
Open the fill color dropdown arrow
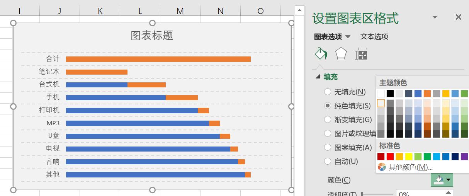pyautogui.click(x=449, y=180)
